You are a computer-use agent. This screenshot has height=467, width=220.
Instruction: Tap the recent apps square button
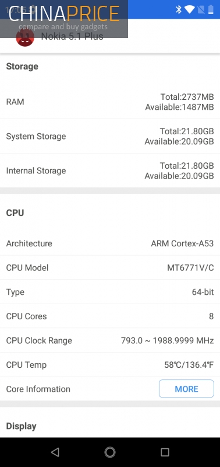point(165,452)
